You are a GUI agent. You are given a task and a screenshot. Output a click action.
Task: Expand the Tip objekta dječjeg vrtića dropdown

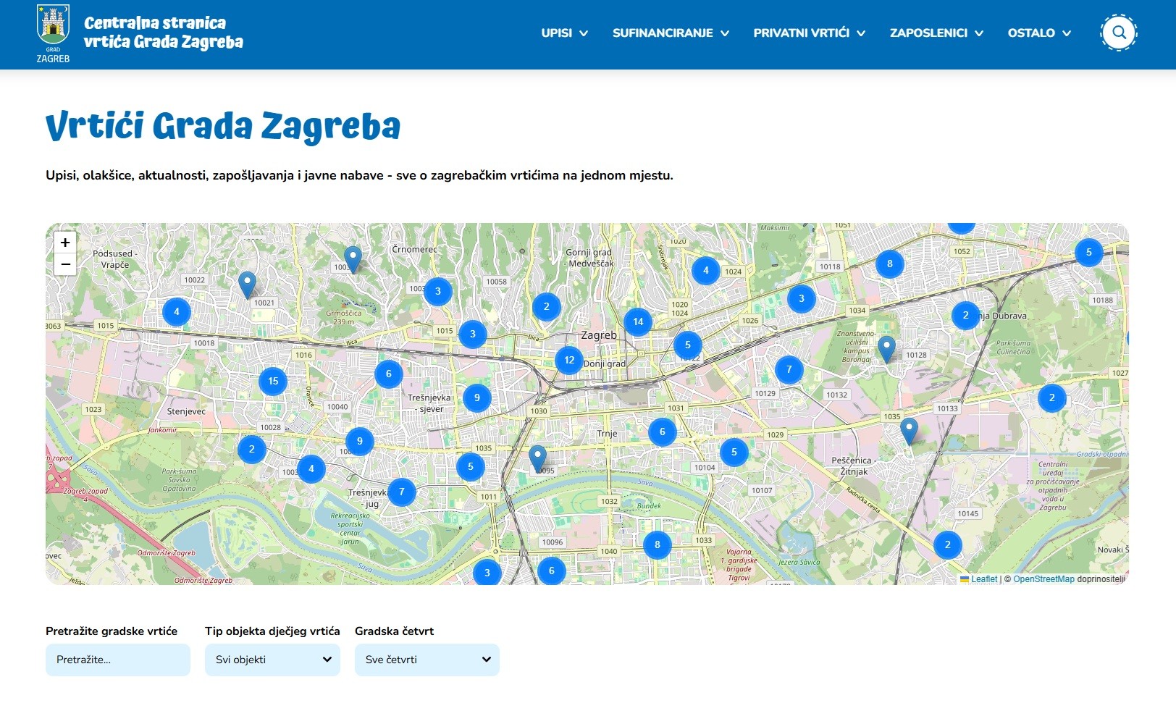(272, 660)
